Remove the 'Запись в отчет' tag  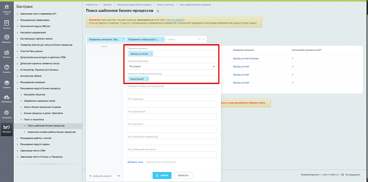coord(151,54)
